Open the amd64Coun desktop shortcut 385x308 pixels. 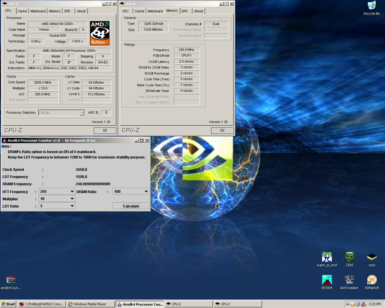click(x=11, y=280)
